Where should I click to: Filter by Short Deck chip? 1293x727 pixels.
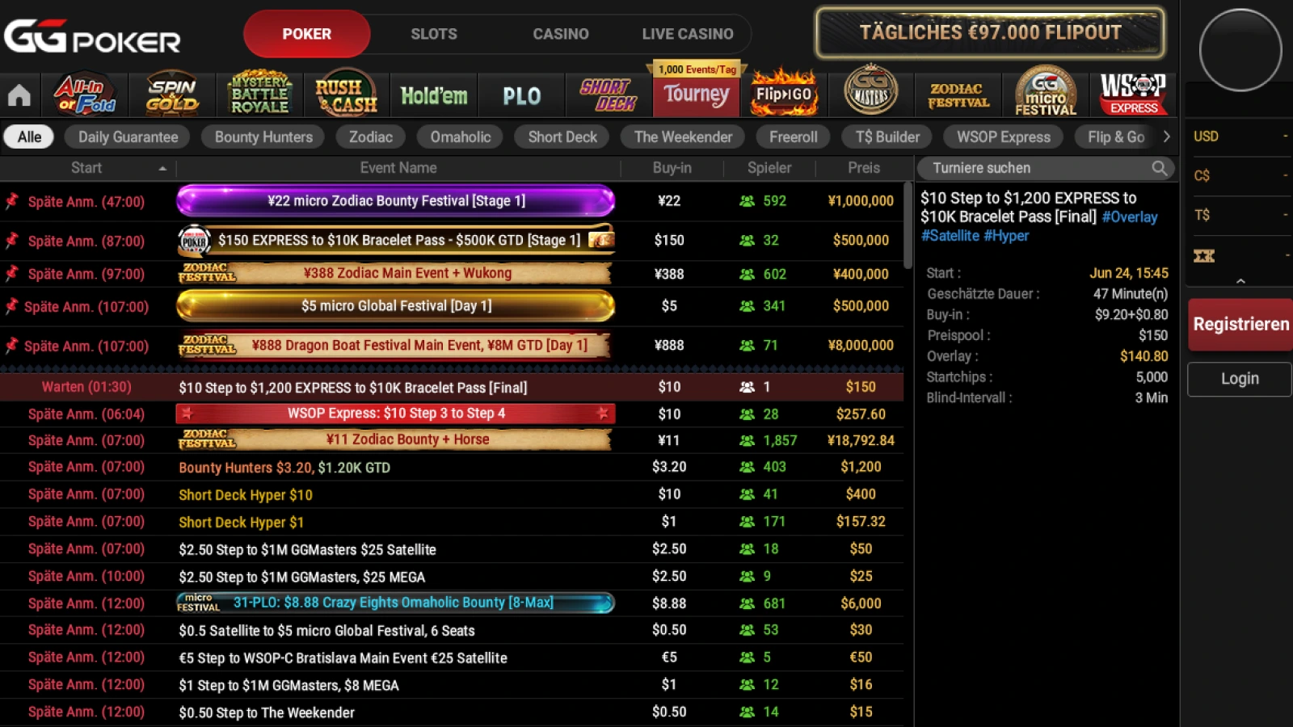pos(562,137)
